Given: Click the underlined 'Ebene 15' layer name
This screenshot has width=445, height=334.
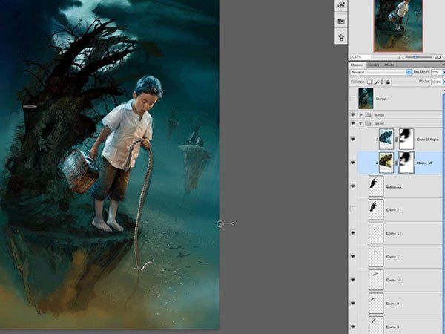Looking at the screenshot, I should pos(394,186).
